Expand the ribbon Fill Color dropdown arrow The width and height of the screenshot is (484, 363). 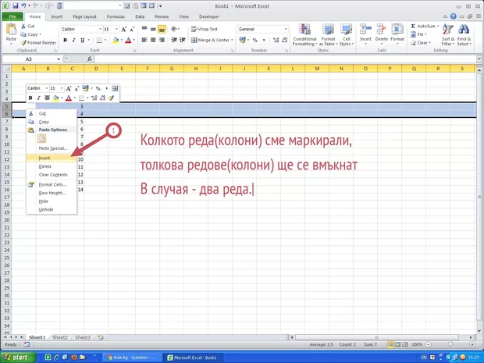click(x=121, y=40)
